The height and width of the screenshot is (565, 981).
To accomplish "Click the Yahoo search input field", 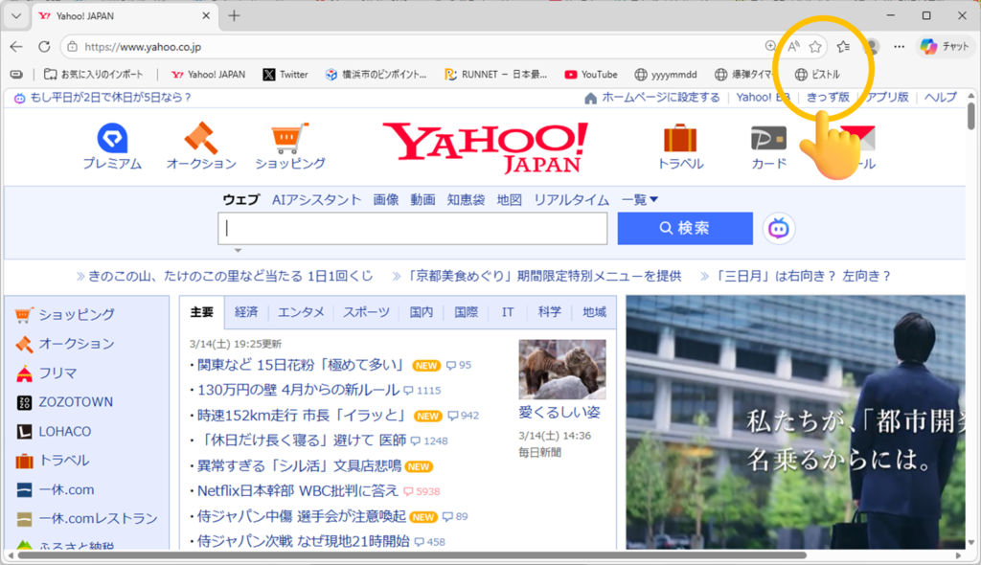I will 413,229.
